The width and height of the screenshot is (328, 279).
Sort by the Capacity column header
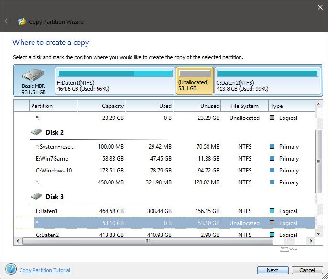(x=101, y=106)
